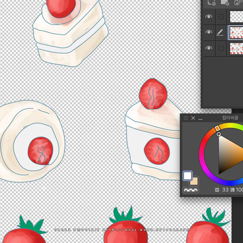243x243 pixels.
Task: Click the hue value 33
Action: pyautogui.click(x=225, y=190)
